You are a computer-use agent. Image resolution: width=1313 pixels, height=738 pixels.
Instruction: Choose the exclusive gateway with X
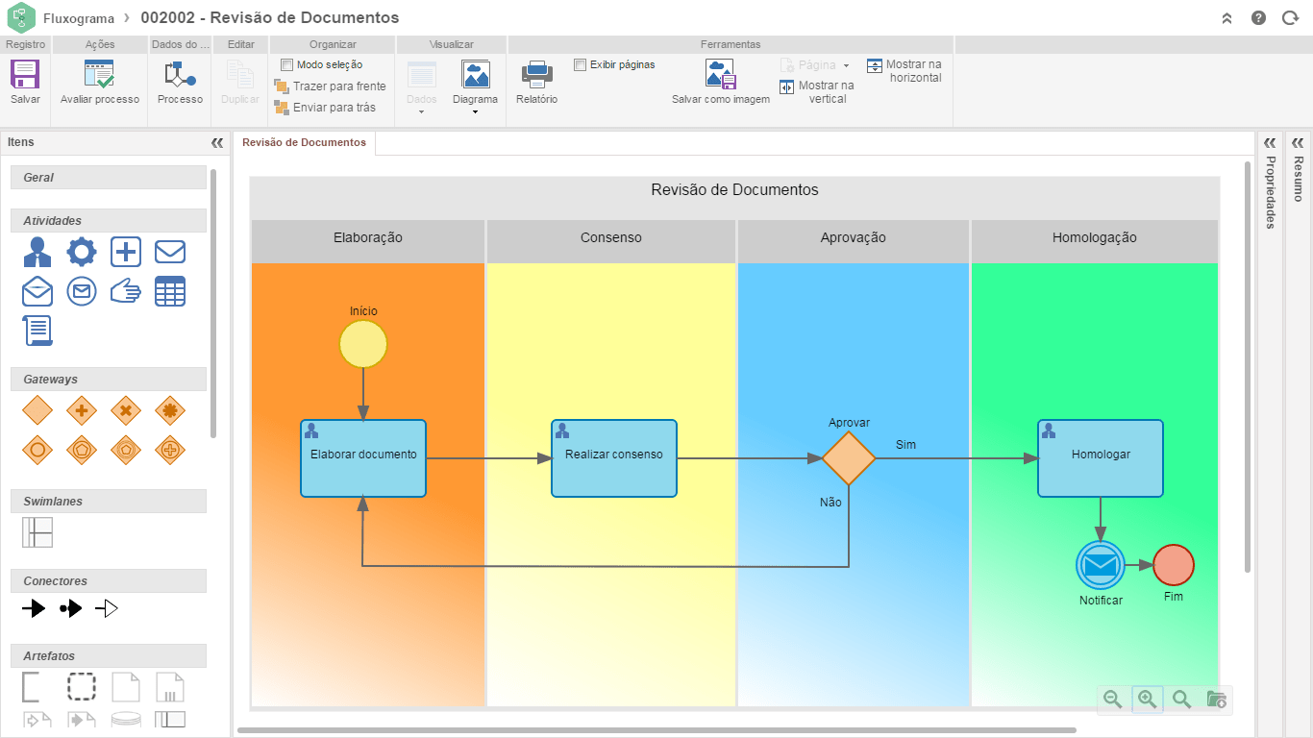click(x=126, y=410)
